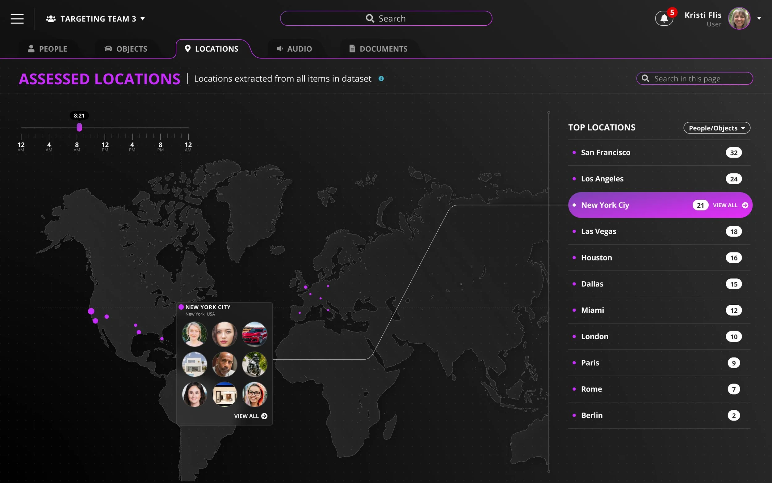
Task: Switch to the Objects tab
Action: 126,49
